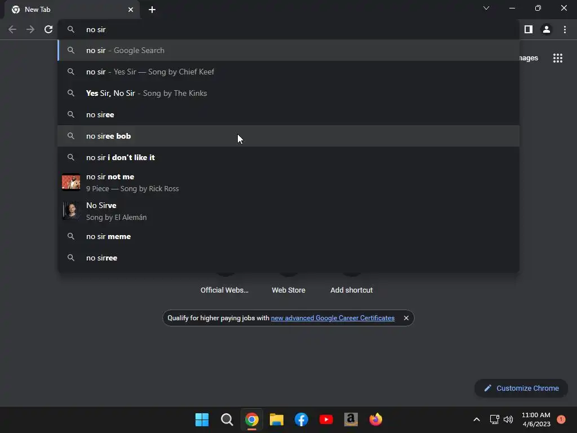Open Firefox from the taskbar
The height and width of the screenshot is (433, 577).
point(376,419)
